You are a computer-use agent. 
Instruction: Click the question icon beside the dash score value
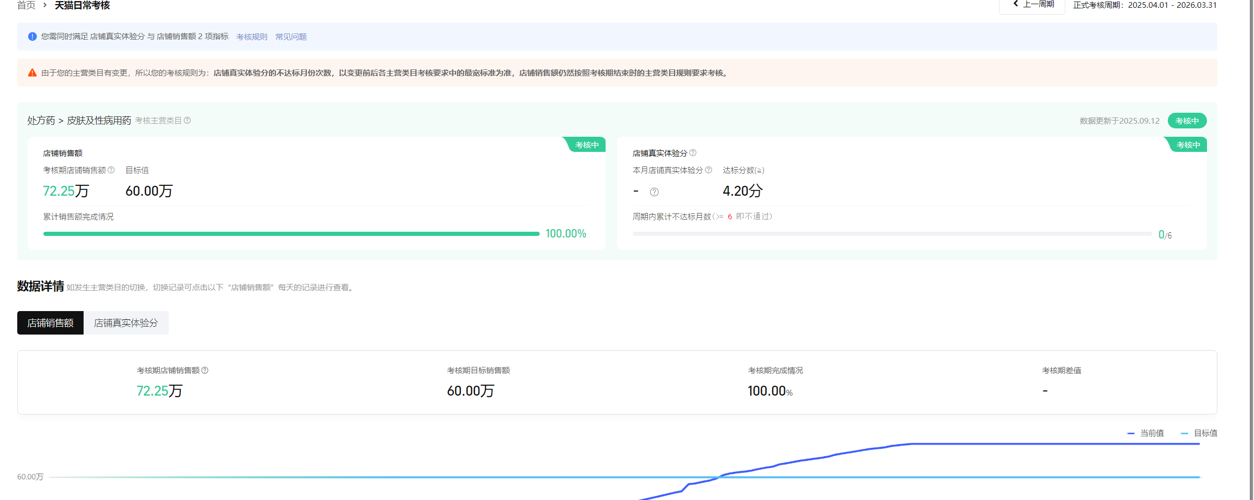[654, 192]
